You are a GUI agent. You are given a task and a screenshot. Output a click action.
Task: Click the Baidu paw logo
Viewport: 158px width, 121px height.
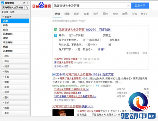coord(42,5)
